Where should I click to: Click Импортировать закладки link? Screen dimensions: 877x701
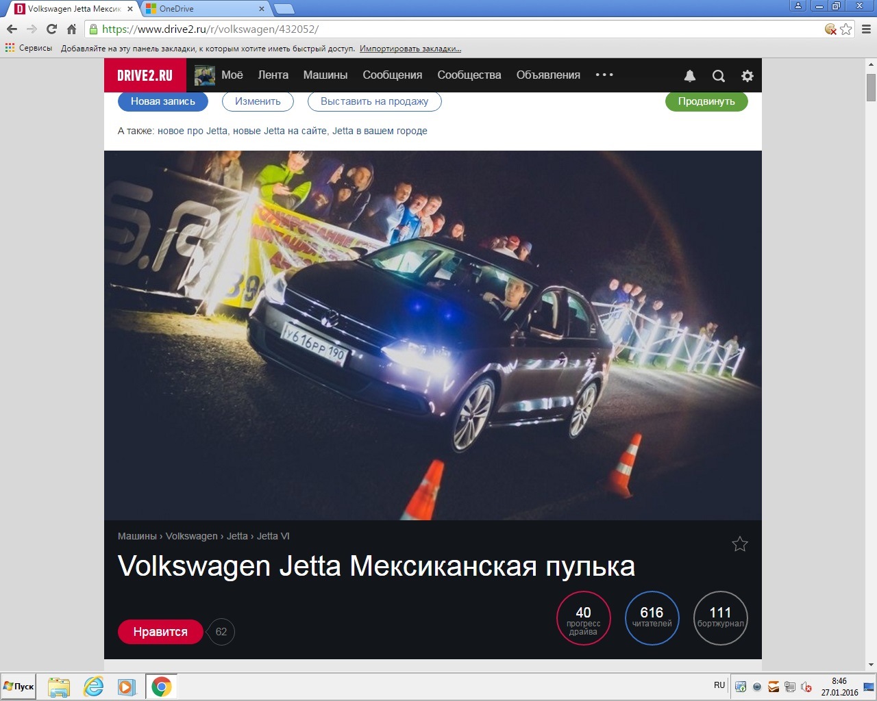tap(410, 49)
